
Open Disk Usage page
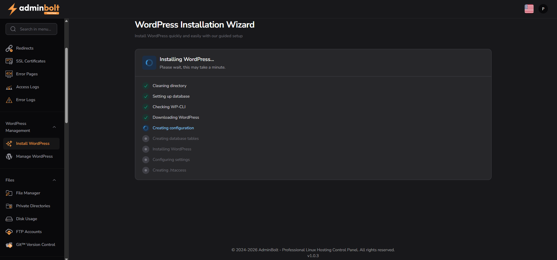click(x=31, y=219)
